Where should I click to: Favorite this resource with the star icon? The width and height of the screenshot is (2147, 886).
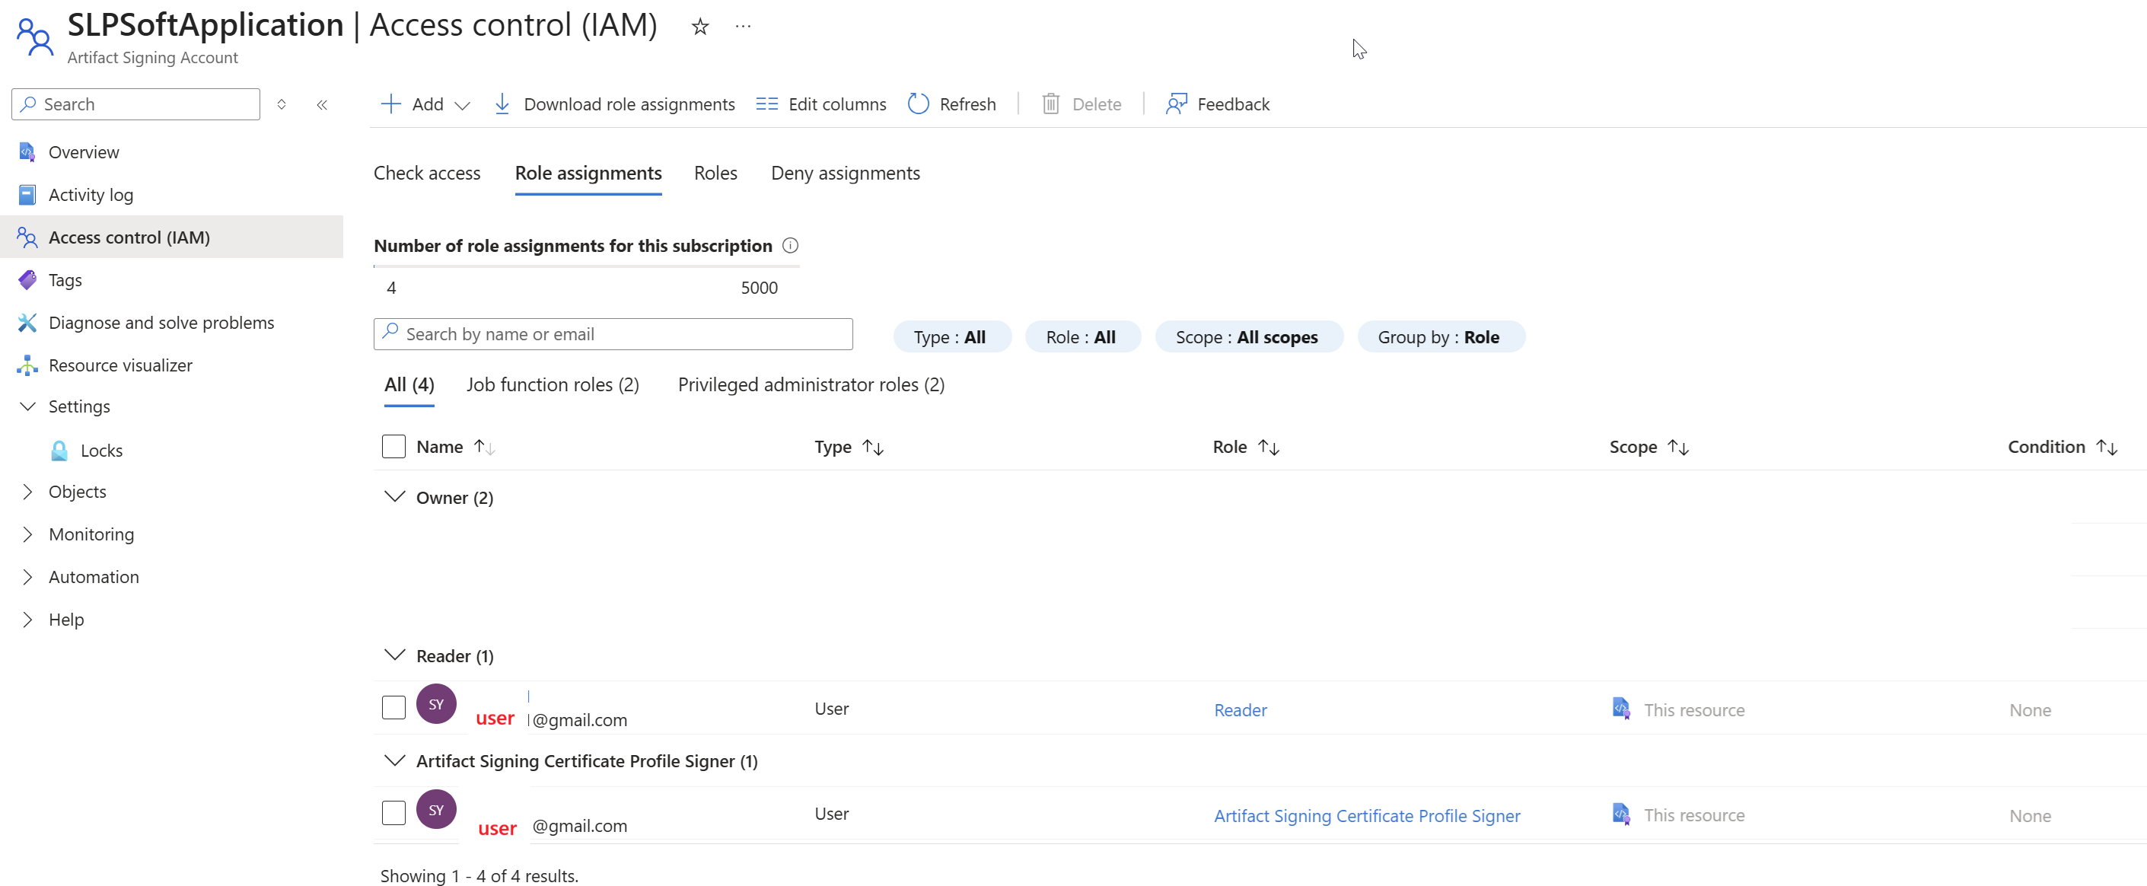pyautogui.click(x=700, y=27)
